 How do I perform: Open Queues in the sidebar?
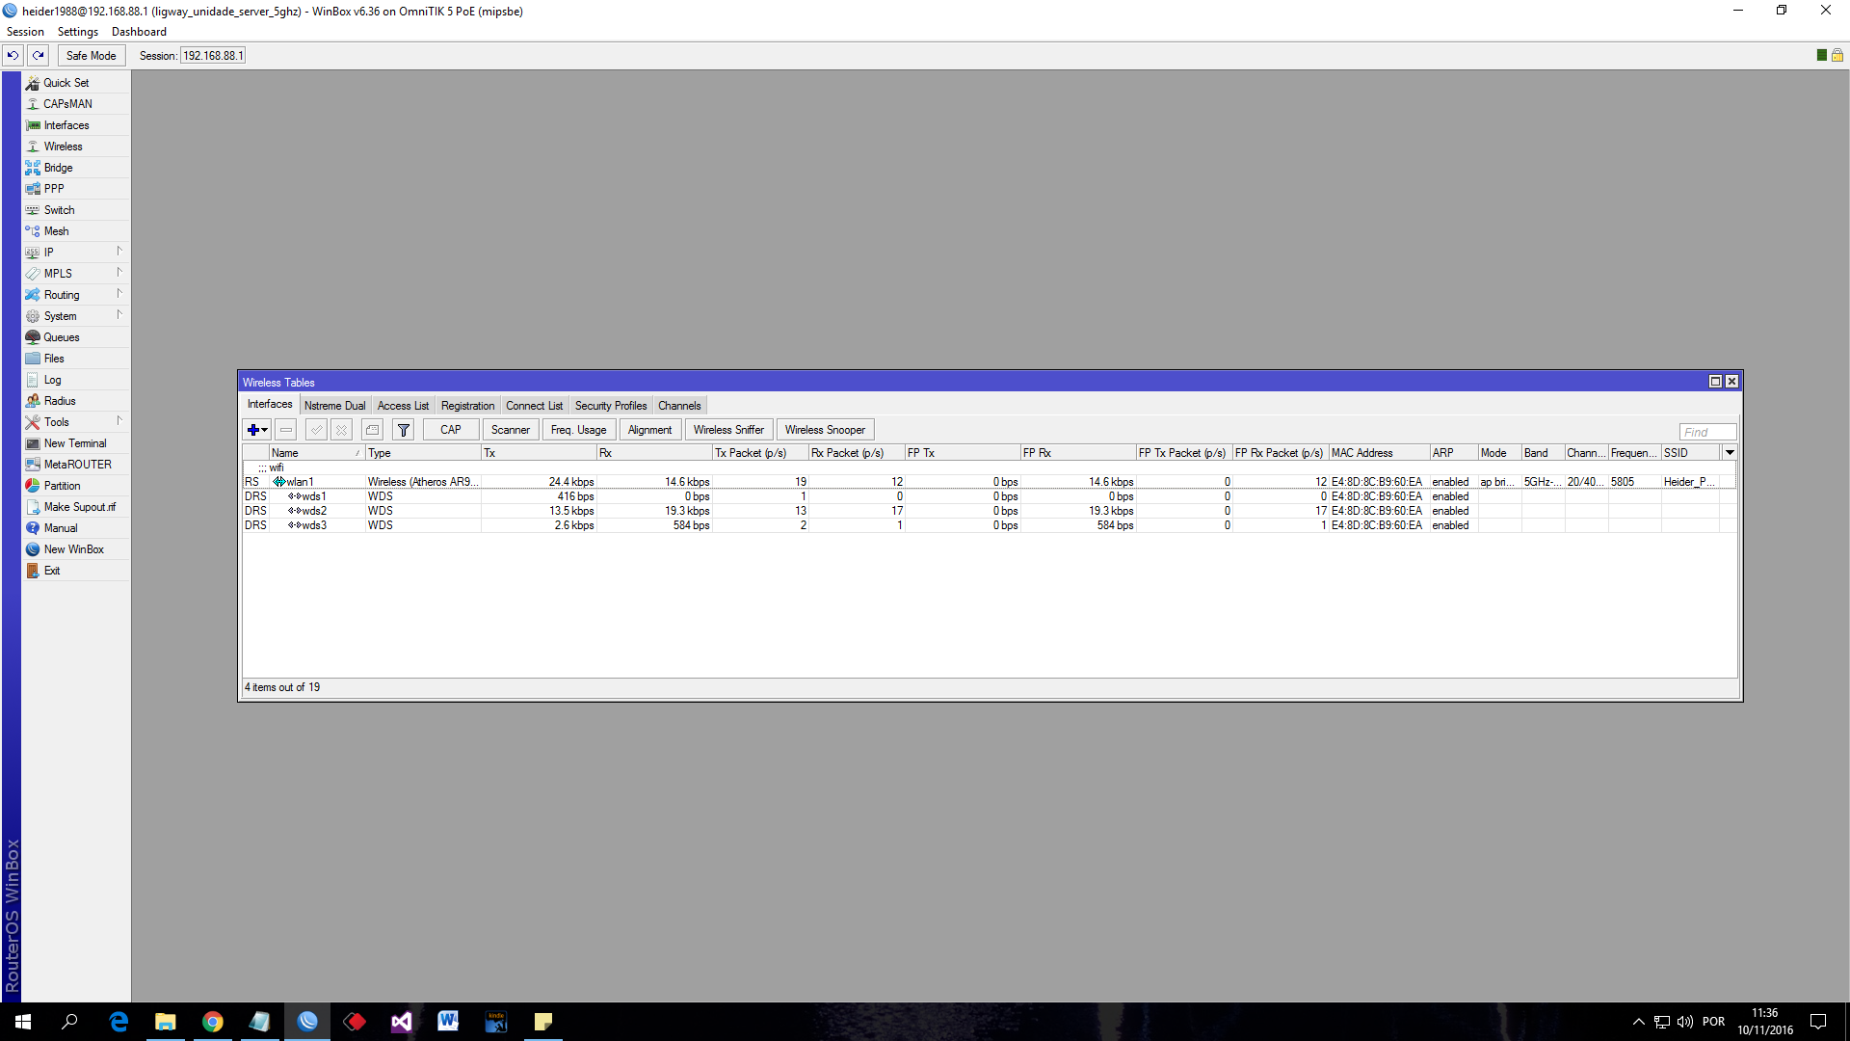click(x=61, y=337)
